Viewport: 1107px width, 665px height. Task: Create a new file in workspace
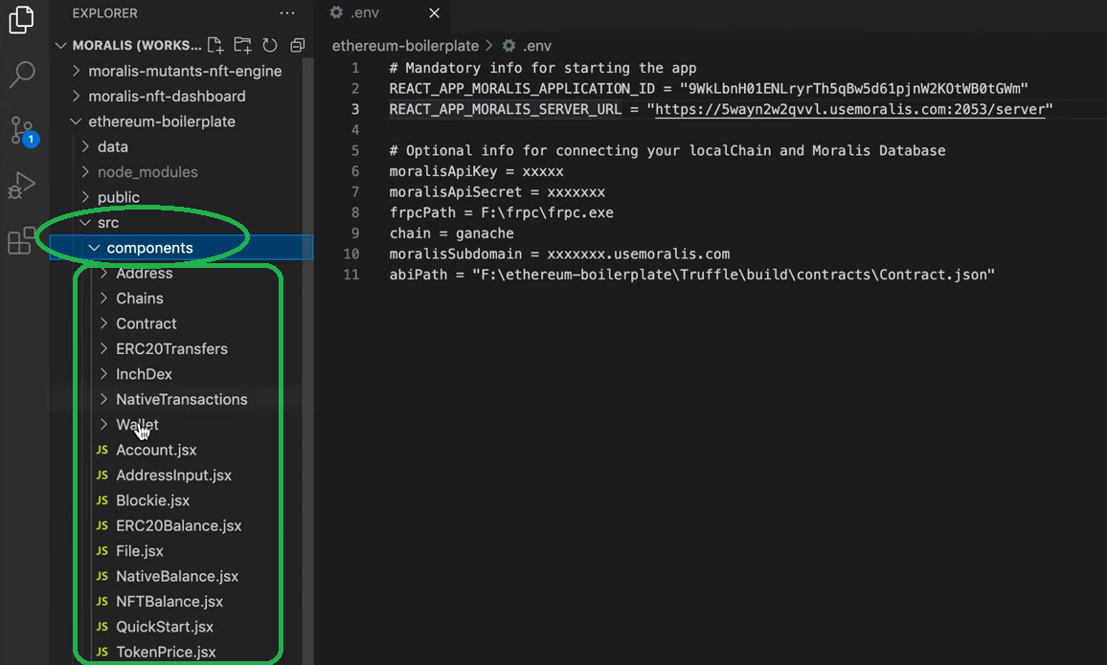tap(215, 45)
